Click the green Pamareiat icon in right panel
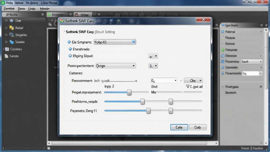 click(x=223, y=50)
